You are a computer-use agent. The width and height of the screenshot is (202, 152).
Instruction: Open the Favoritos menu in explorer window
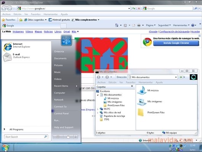click(130, 82)
